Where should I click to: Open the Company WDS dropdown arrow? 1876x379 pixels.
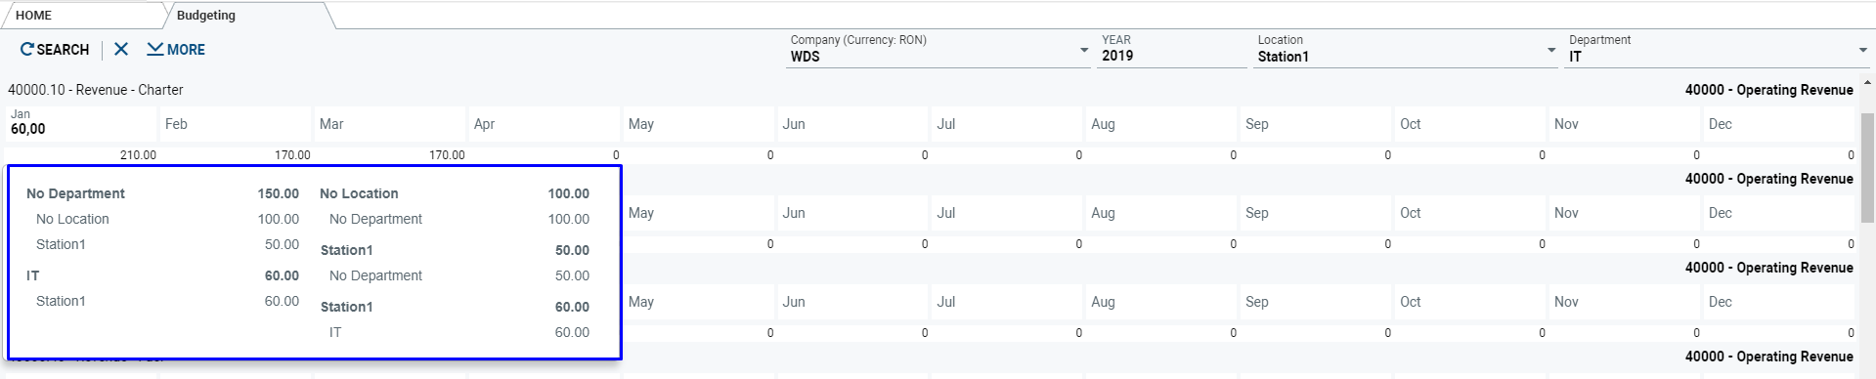point(1084,50)
